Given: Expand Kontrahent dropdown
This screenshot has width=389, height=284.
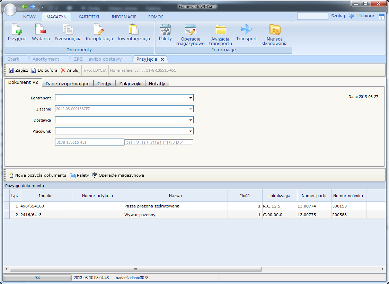Looking at the screenshot, I should coord(191,98).
